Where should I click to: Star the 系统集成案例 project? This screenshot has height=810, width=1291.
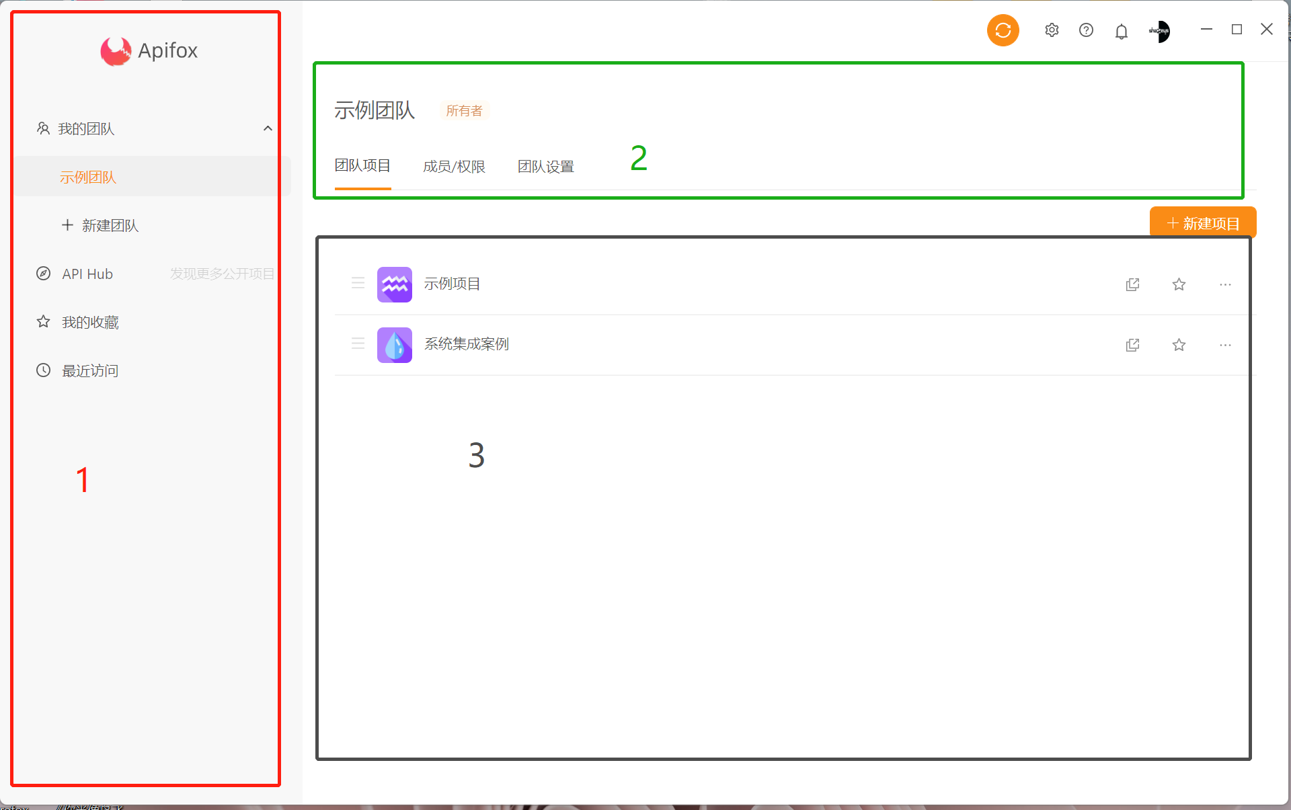pyautogui.click(x=1179, y=345)
